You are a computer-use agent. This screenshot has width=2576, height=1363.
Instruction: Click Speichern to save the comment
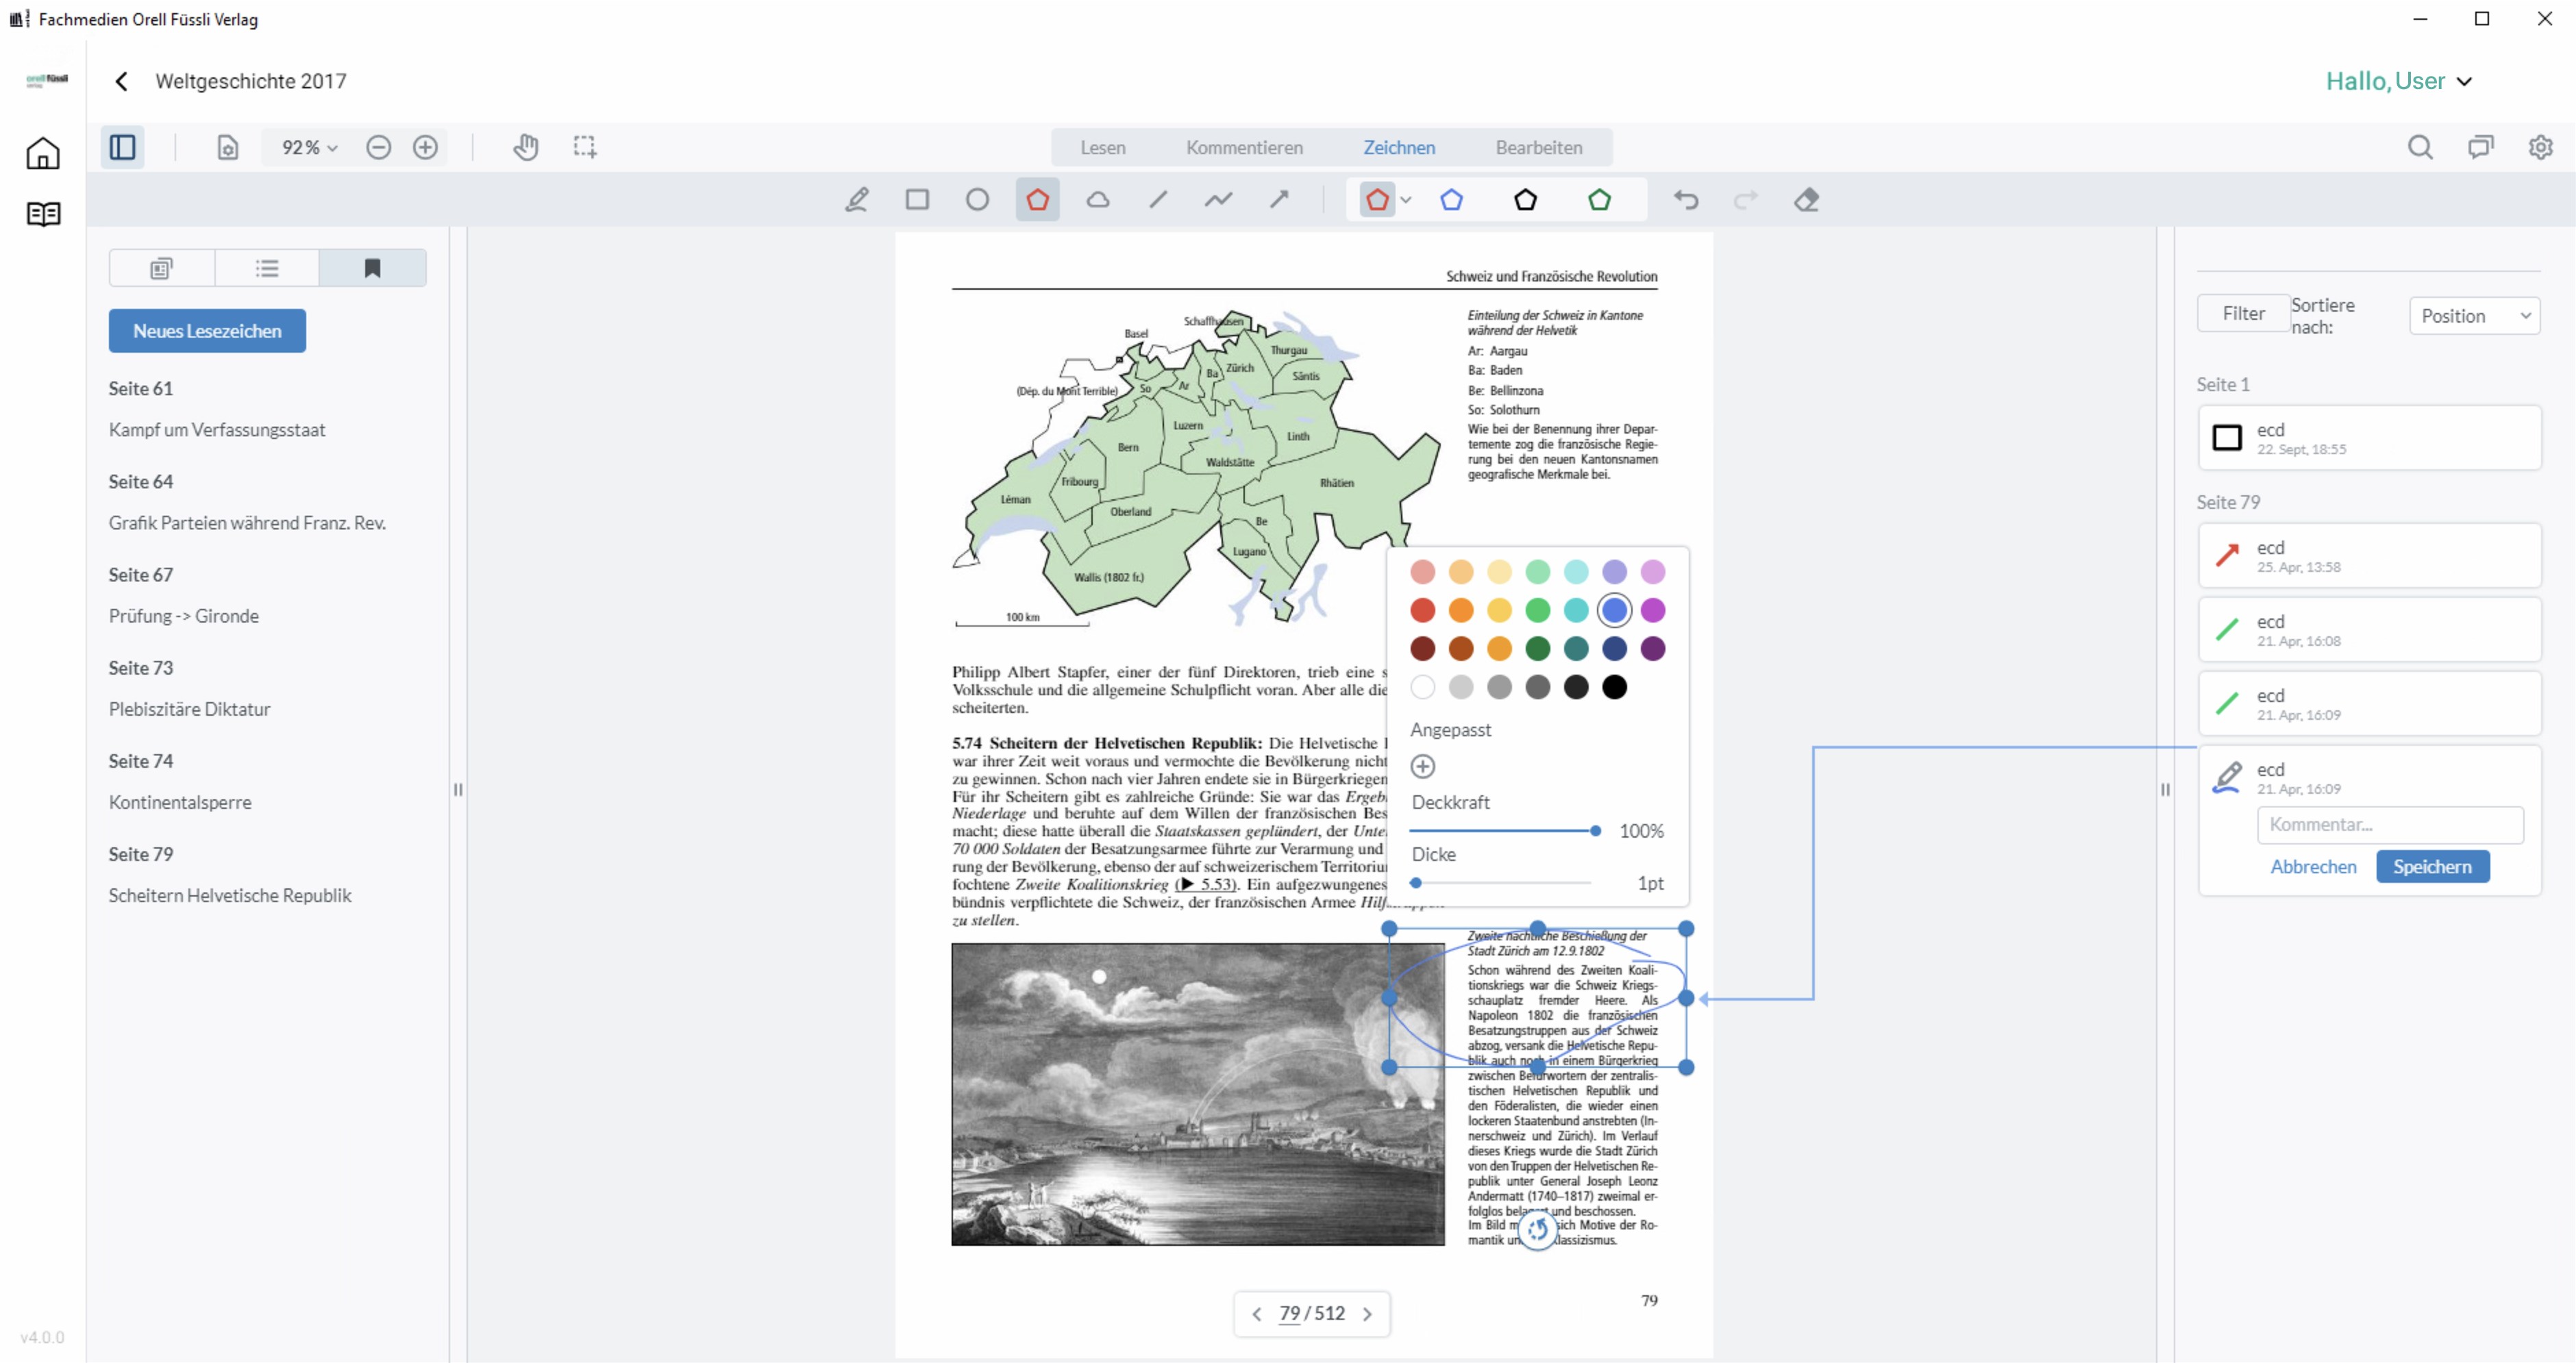[2432, 866]
